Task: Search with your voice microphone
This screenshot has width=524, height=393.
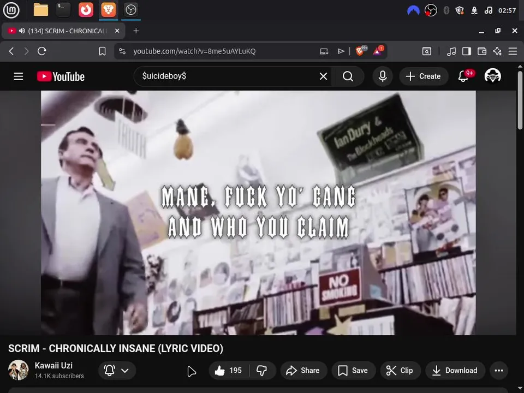Action: [x=383, y=76]
